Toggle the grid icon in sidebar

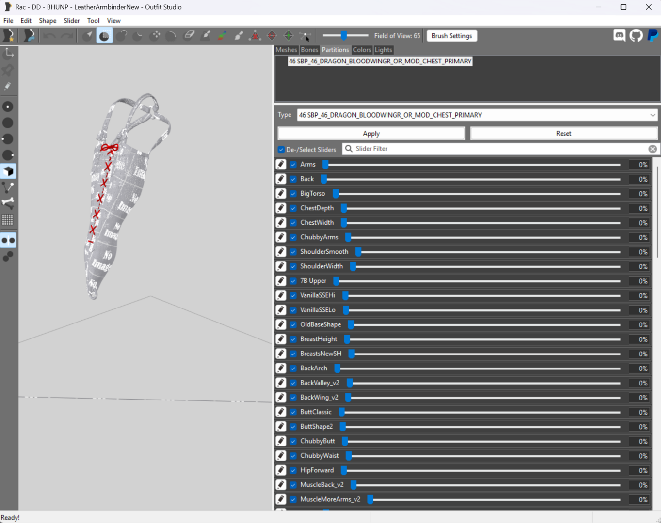pyautogui.click(x=8, y=220)
